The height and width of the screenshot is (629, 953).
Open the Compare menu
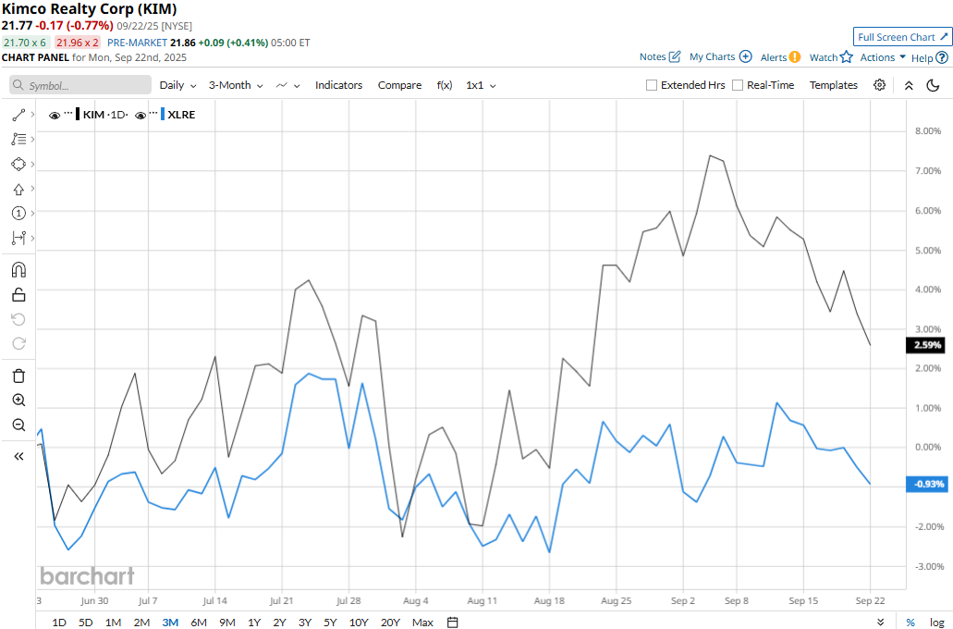pos(399,85)
